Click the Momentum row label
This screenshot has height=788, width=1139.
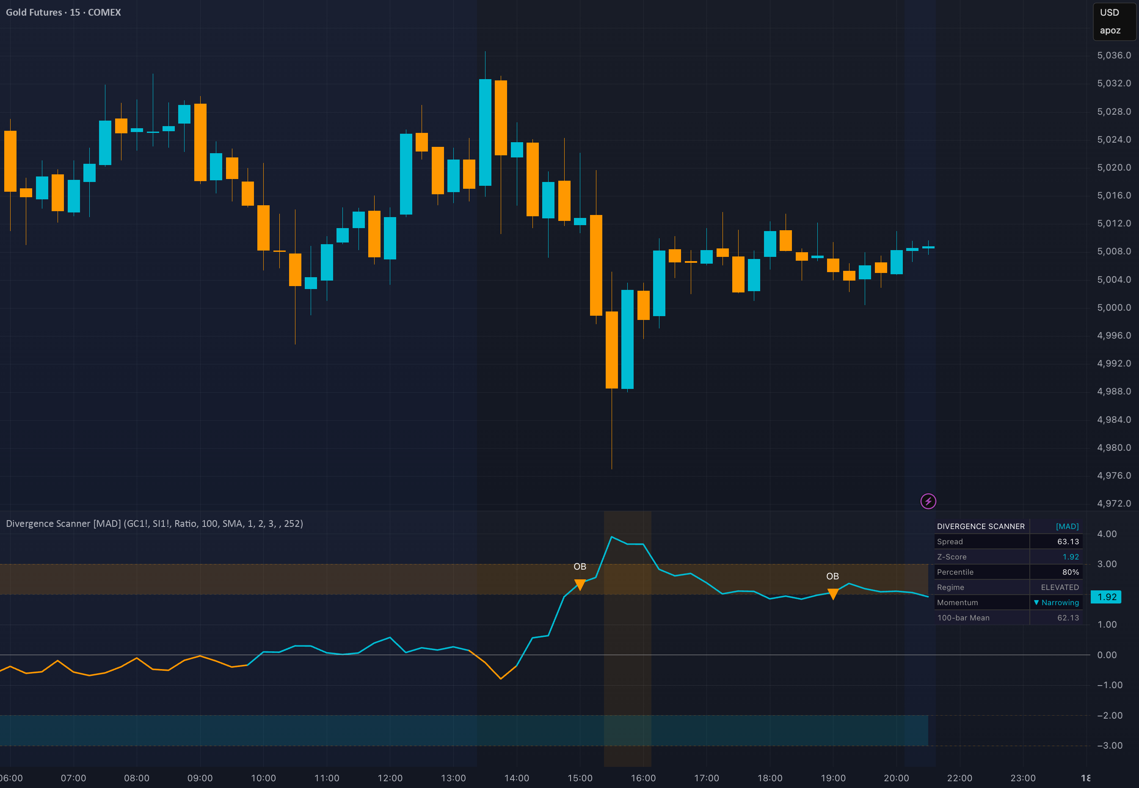click(x=957, y=603)
